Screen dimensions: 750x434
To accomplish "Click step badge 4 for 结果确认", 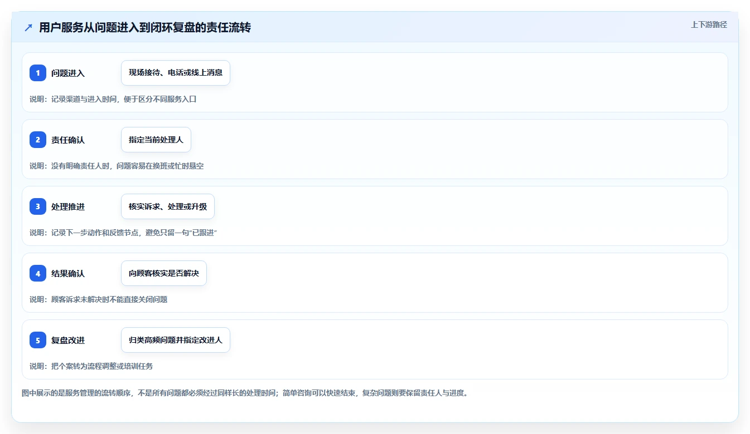I will [38, 273].
